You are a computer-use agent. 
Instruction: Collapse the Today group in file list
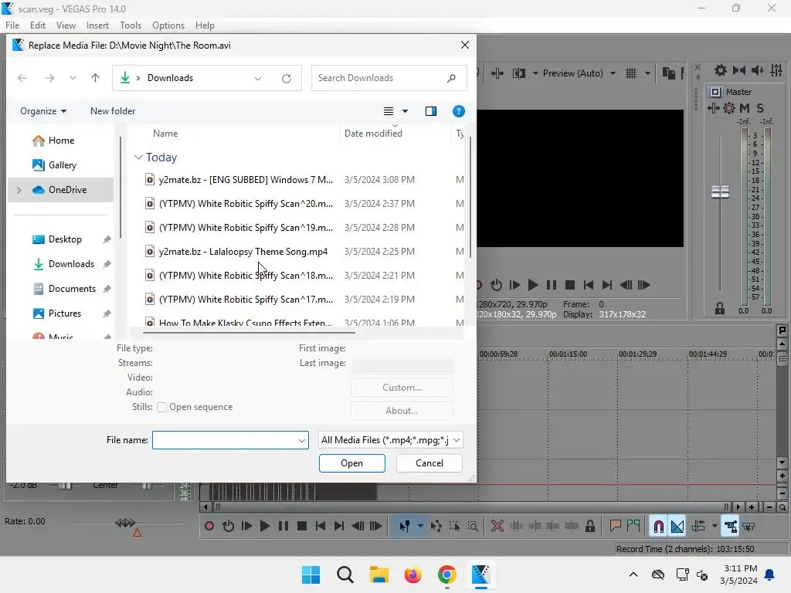coord(139,158)
